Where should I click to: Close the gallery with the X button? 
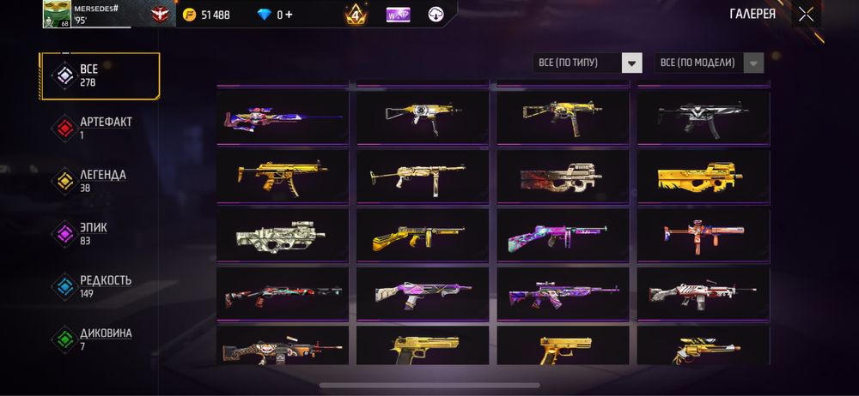tap(806, 15)
